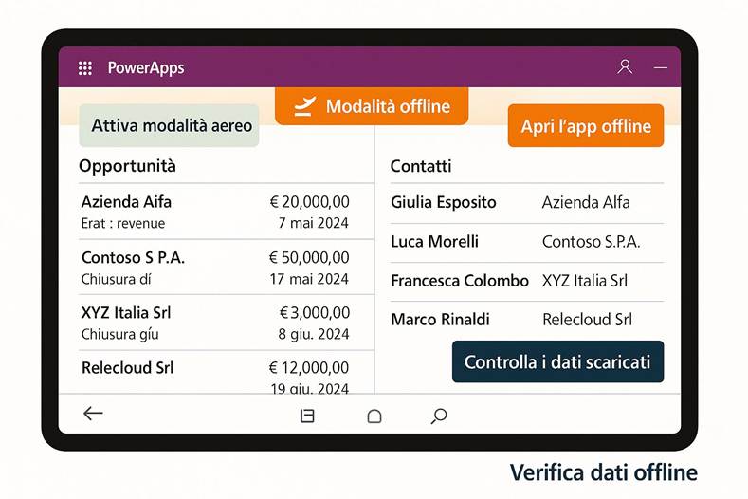Open contact Marco Rinaldi
This screenshot has height=499, width=748.
point(440,320)
